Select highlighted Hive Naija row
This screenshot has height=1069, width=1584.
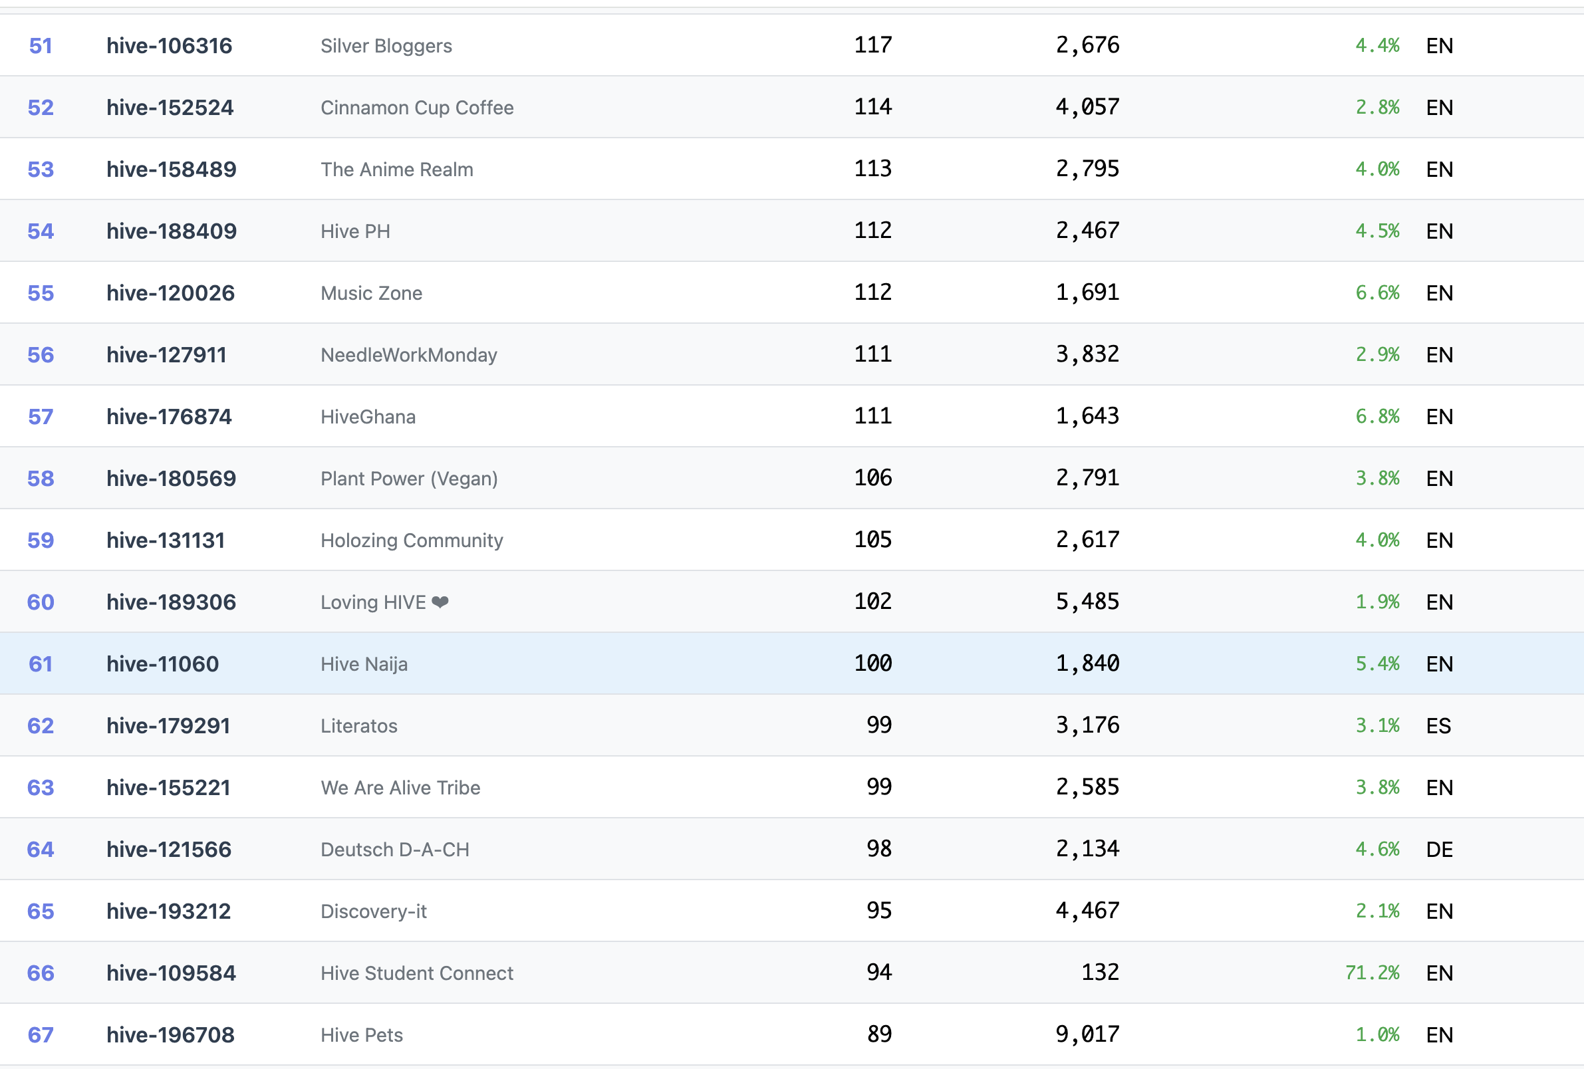(x=364, y=663)
